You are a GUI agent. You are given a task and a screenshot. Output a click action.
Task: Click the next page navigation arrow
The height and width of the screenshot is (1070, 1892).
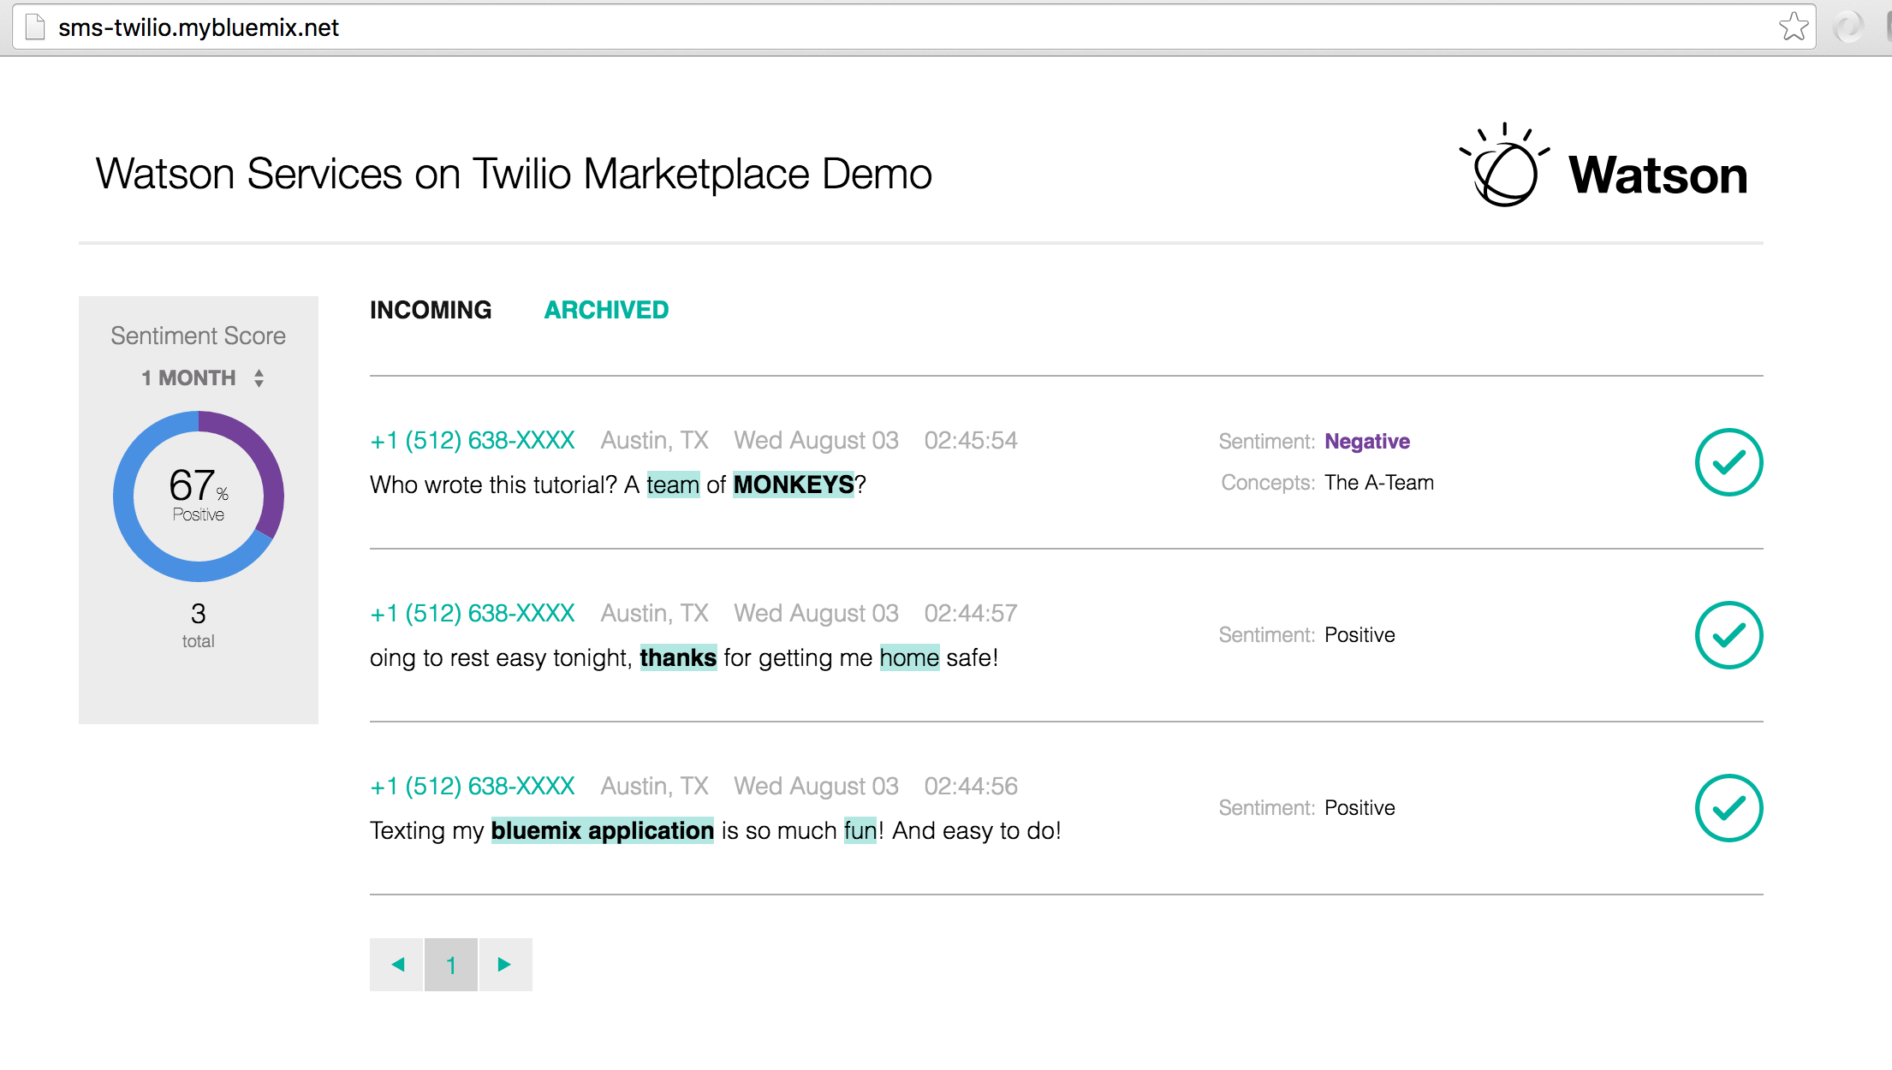(504, 965)
